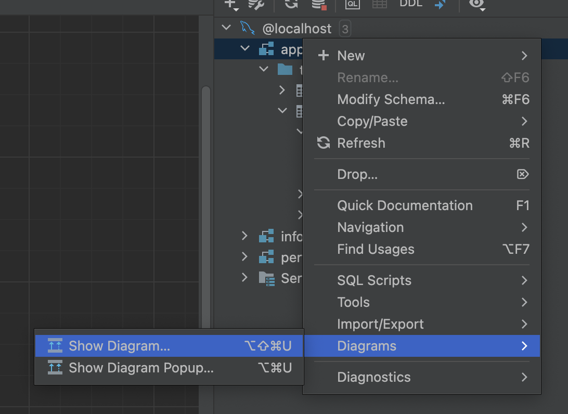Viewport: 568px width, 414px height.
Task: Expand the info schema node
Action: [244, 236]
